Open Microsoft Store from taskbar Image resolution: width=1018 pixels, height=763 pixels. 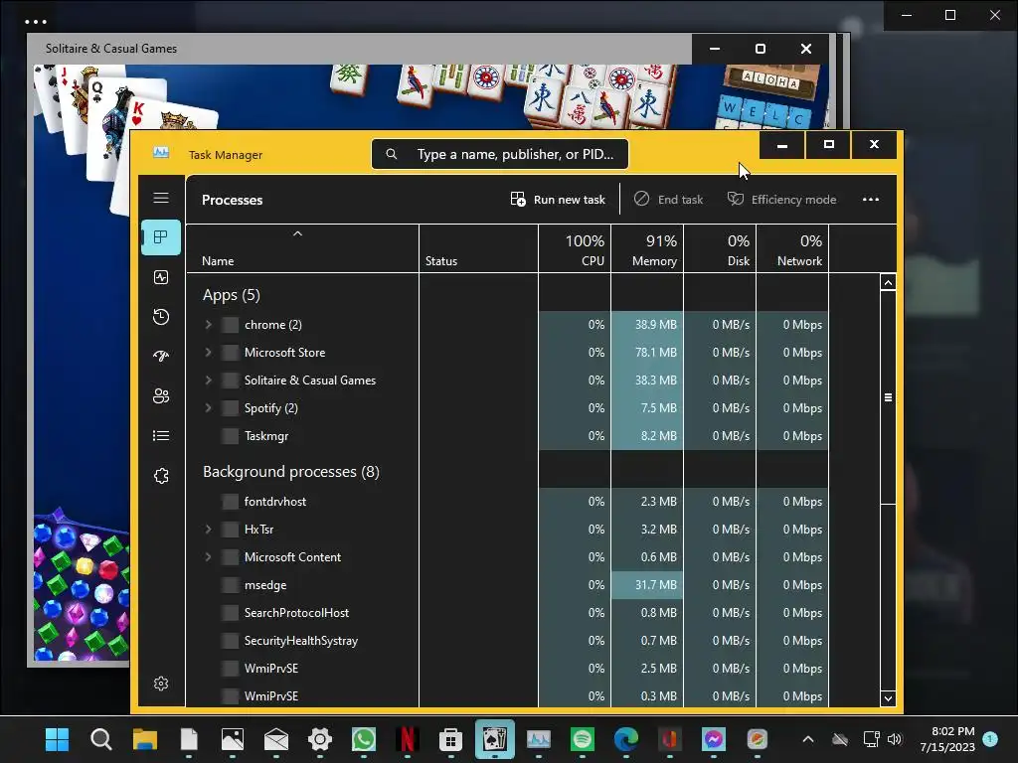click(x=450, y=739)
